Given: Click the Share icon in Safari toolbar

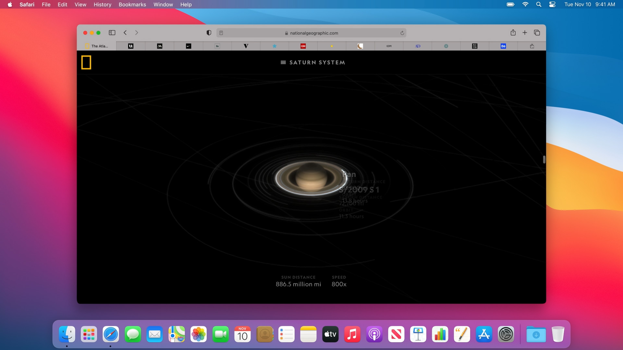Looking at the screenshot, I should pyautogui.click(x=513, y=33).
